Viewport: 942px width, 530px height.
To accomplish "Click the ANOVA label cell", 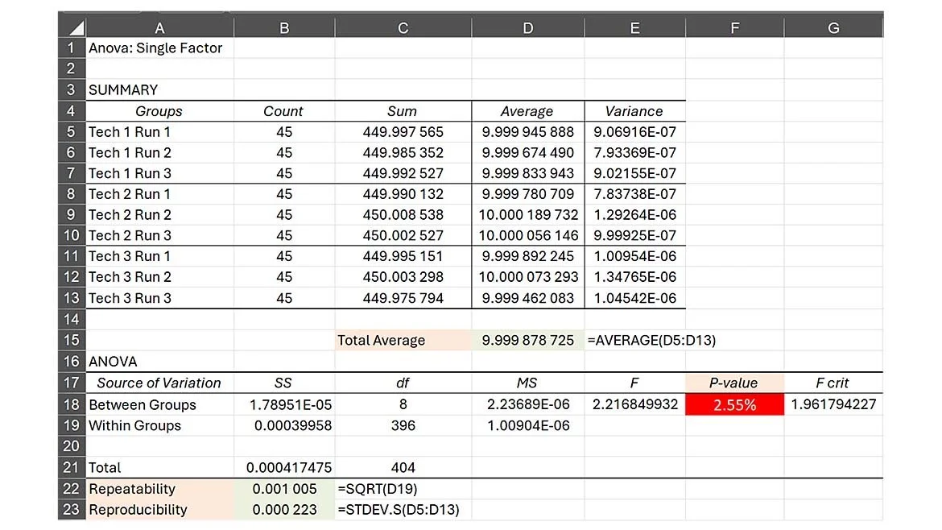I will pos(159,361).
